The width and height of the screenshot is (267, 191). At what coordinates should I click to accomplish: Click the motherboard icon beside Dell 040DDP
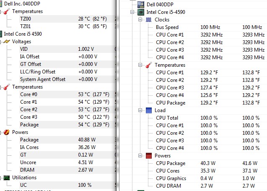point(142,5)
